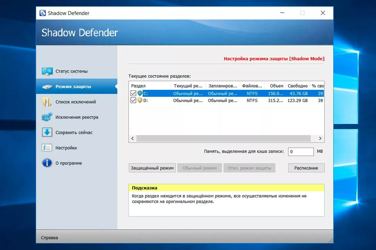Click the Режим защиты drive icon
Screen dimensions: 376x250
tap(47, 87)
